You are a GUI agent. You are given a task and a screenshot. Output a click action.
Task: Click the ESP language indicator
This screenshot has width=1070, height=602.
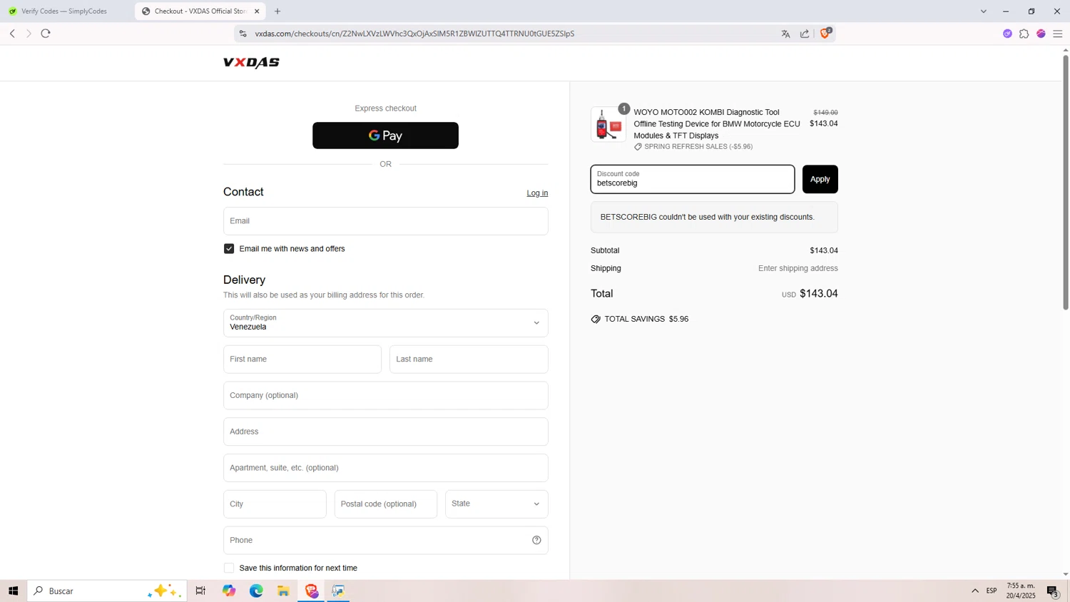[x=992, y=591]
